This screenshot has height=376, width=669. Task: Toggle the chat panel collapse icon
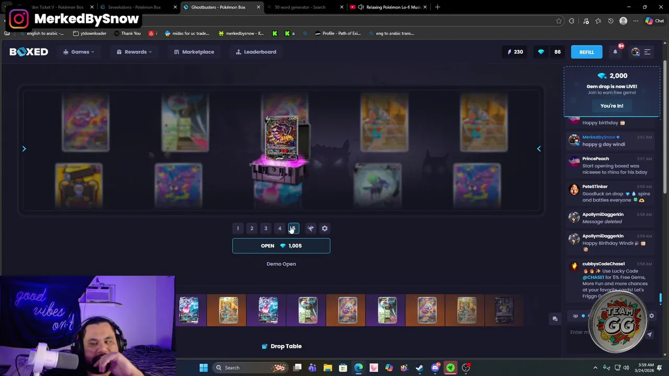pos(555,319)
